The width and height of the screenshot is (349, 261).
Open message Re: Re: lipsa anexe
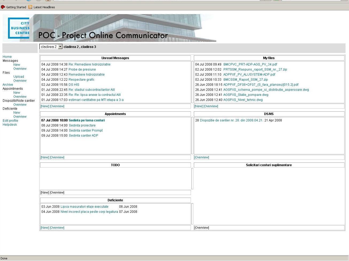pyautogui.click(x=95, y=95)
